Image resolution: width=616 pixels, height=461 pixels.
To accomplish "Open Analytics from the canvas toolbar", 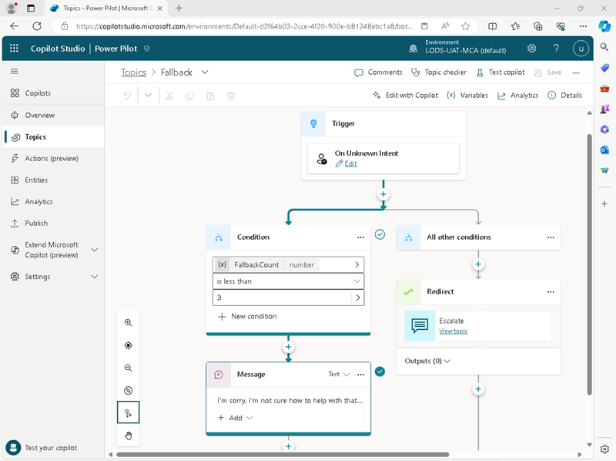I will 517,96.
